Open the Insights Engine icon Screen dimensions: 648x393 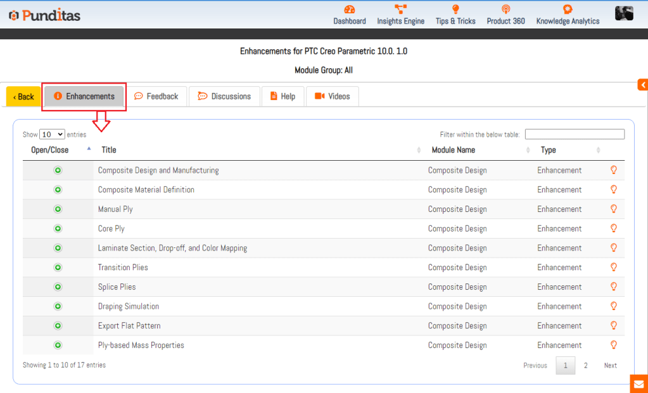[x=400, y=9]
